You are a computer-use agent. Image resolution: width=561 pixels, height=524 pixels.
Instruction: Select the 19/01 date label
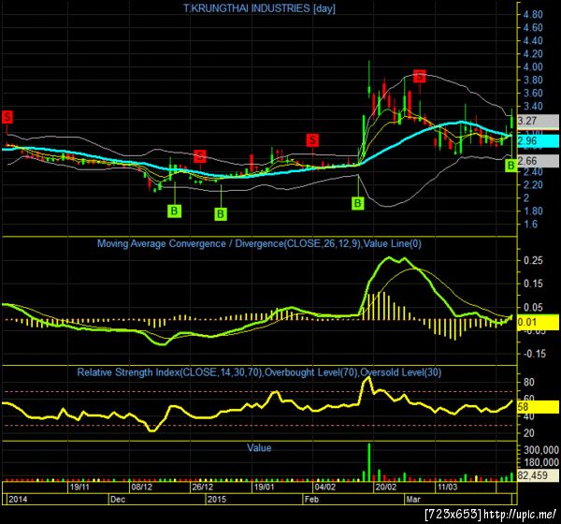264,488
